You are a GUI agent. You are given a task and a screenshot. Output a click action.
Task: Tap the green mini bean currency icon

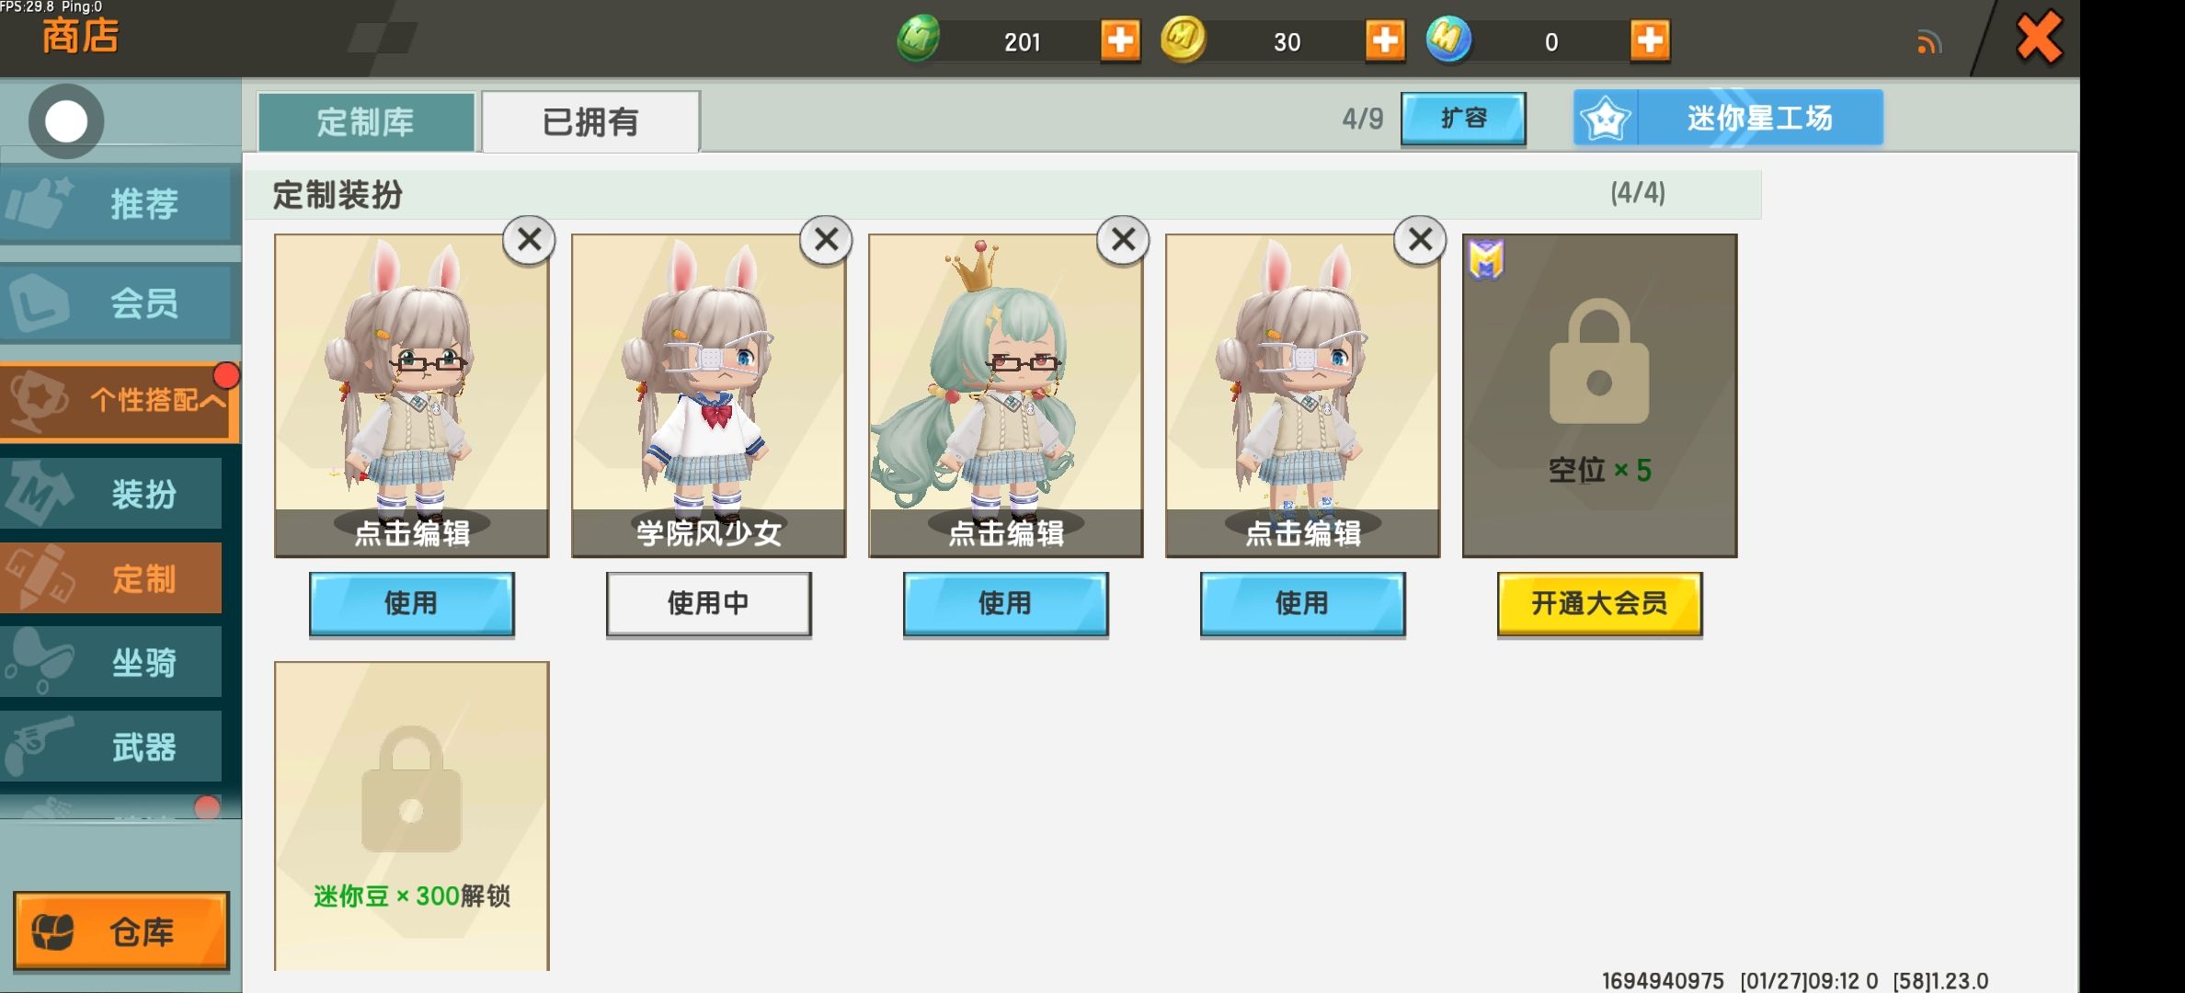pyautogui.click(x=919, y=39)
